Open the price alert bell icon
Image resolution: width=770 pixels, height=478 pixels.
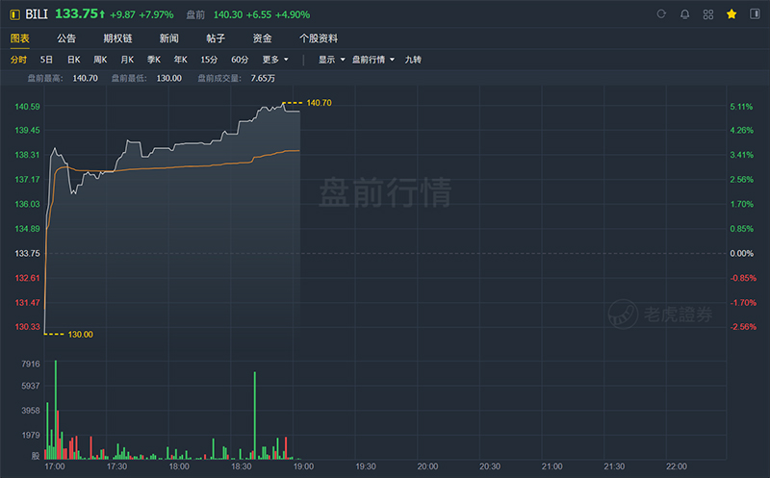point(684,14)
